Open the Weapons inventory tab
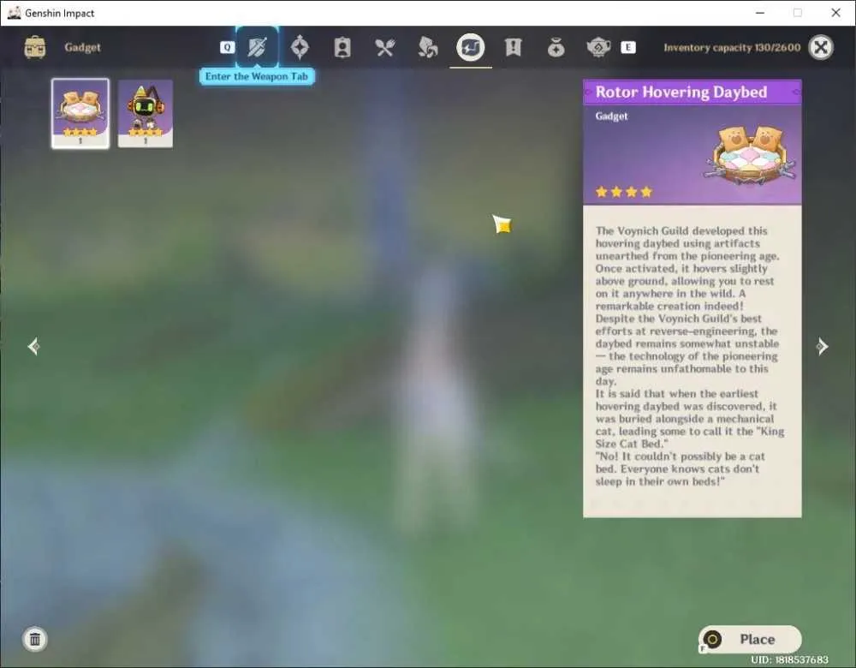The width and height of the screenshot is (856, 668). click(x=257, y=47)
